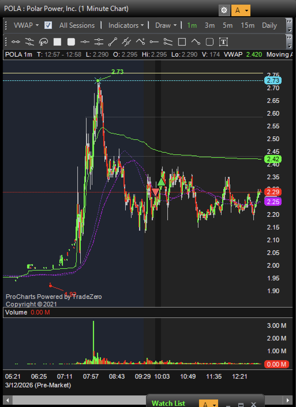Select the crossed diagonal lines tool
Screen dimensions: 296x407
[126, 42]
